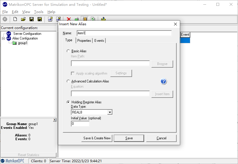Viewport: 238px width, 164px height.
Task: Collapse the Alias Configuration tree node
Action: pyautogui.click(x=3, y=38)
